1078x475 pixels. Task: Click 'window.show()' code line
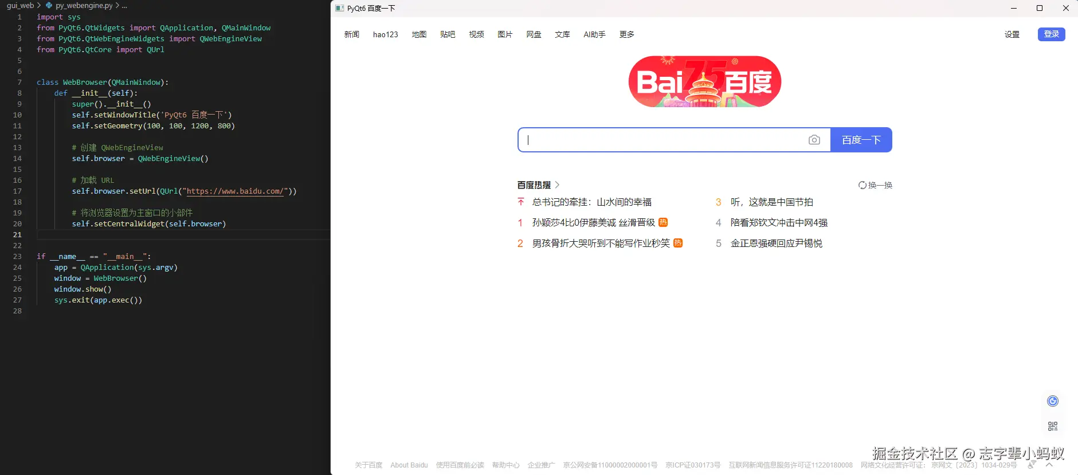click(x=83, y=289)
